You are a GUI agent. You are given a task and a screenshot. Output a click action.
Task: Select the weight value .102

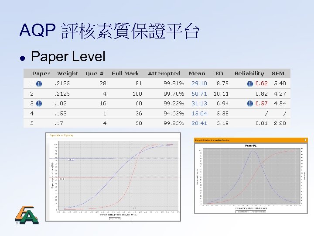(x=61, y=103)
